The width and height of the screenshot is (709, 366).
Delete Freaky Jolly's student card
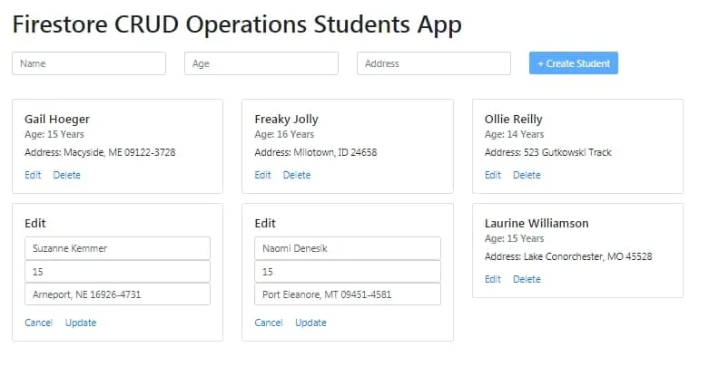click(297, 175)
